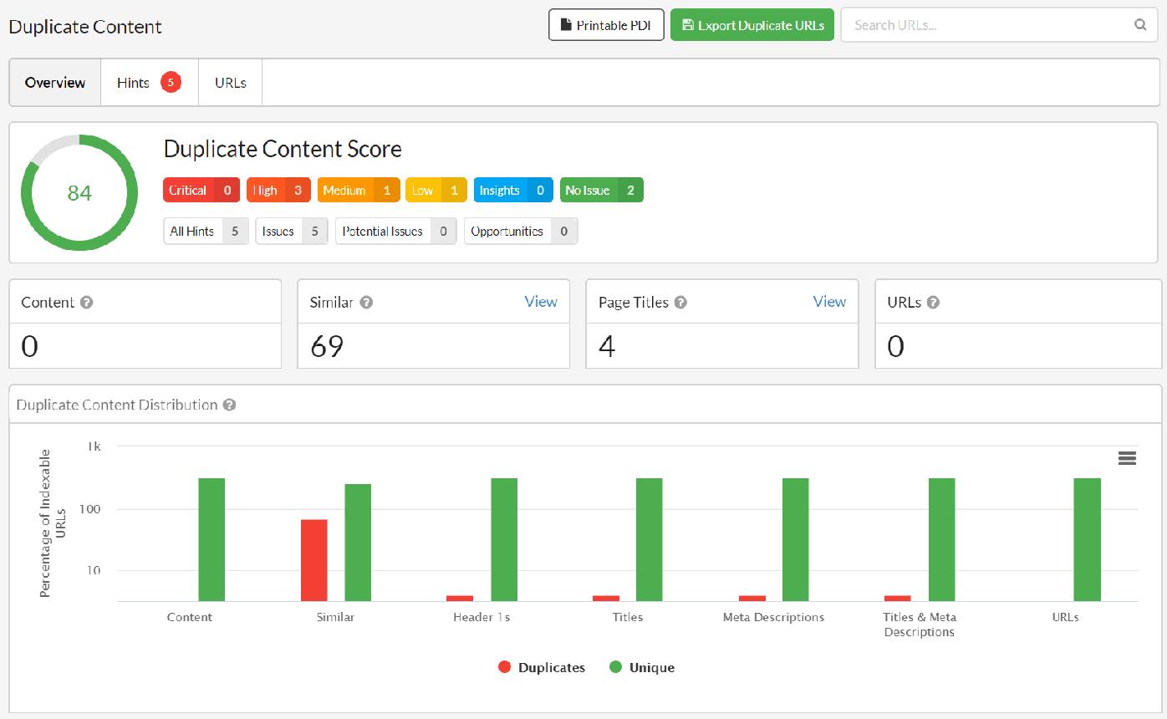Click the Search URLs input field
1167x719 pixels.
point(986,25)
